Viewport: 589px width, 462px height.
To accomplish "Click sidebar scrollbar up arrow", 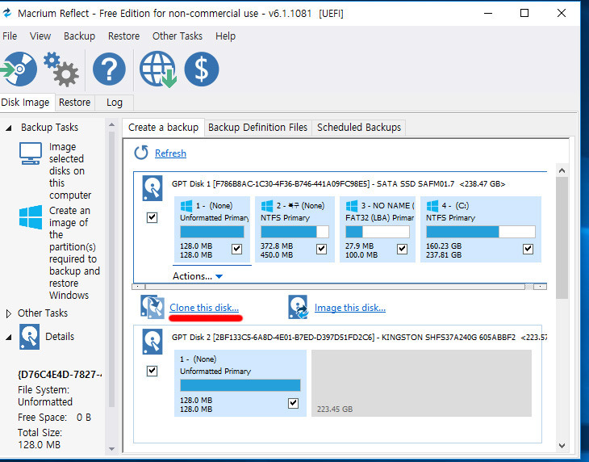I will click(x=111, y=124).
